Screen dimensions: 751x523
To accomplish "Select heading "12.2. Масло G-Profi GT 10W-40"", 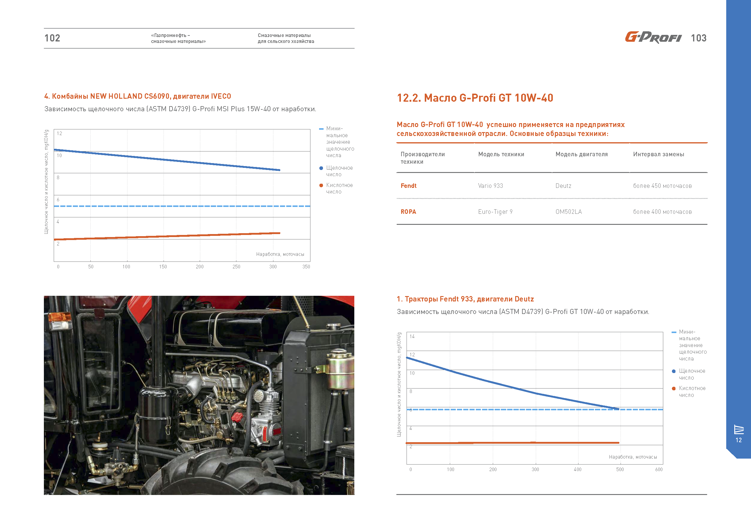I will click(475, 98).
